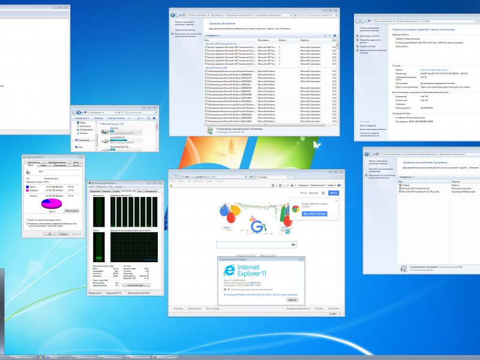
Task: Go back in the Installed Updates window
Action: coord(173,15)
